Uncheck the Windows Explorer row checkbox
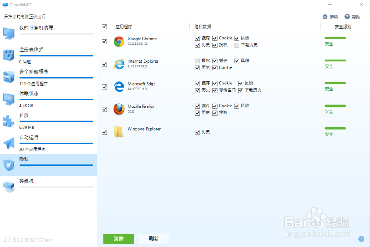 [x=104, y=132]
